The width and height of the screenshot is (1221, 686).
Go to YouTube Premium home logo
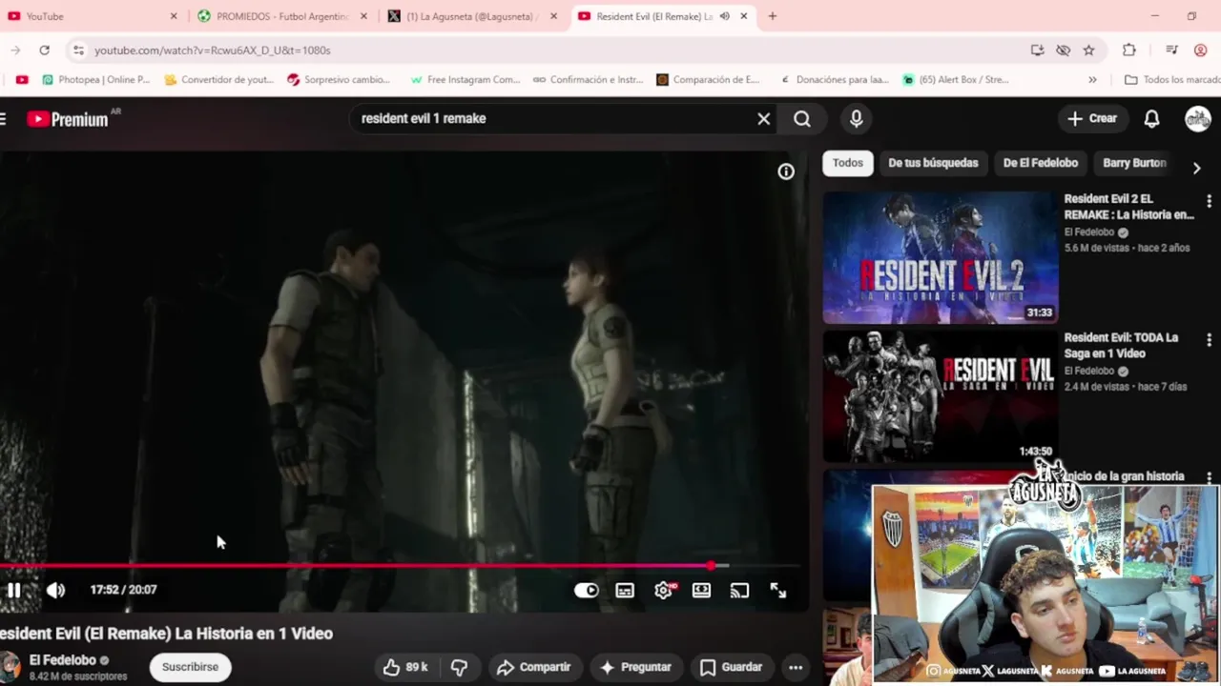[68, 119]
